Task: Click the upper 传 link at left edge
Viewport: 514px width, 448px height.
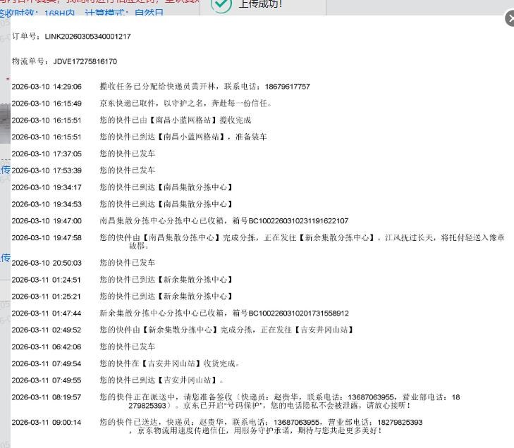Action: [5, 170]
